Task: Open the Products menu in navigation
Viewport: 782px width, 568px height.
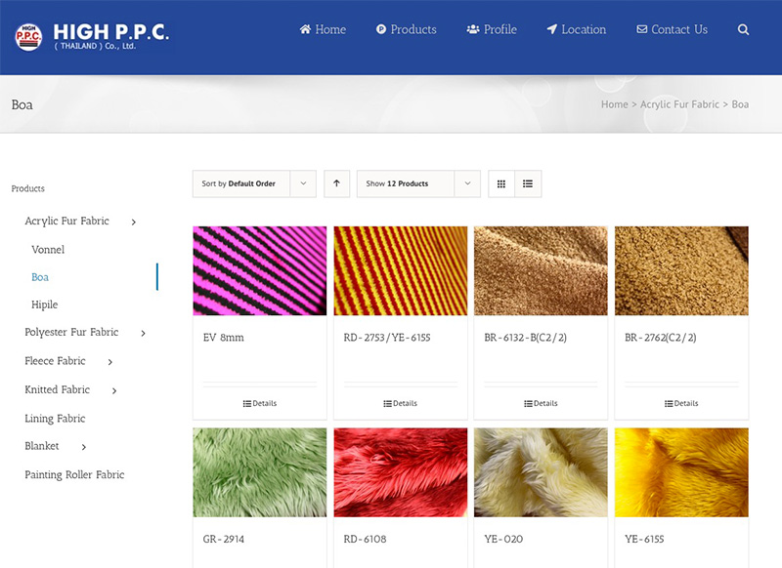Action: point(406,30)
